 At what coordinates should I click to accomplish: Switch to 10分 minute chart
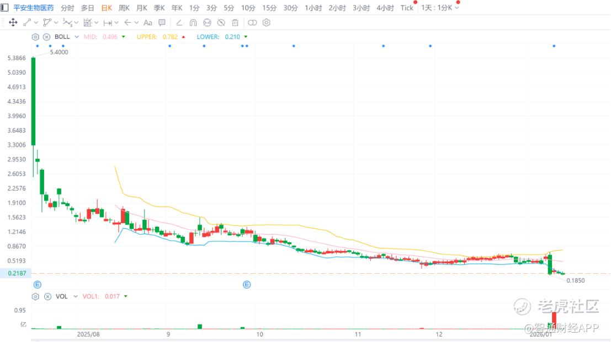point(248,8)
